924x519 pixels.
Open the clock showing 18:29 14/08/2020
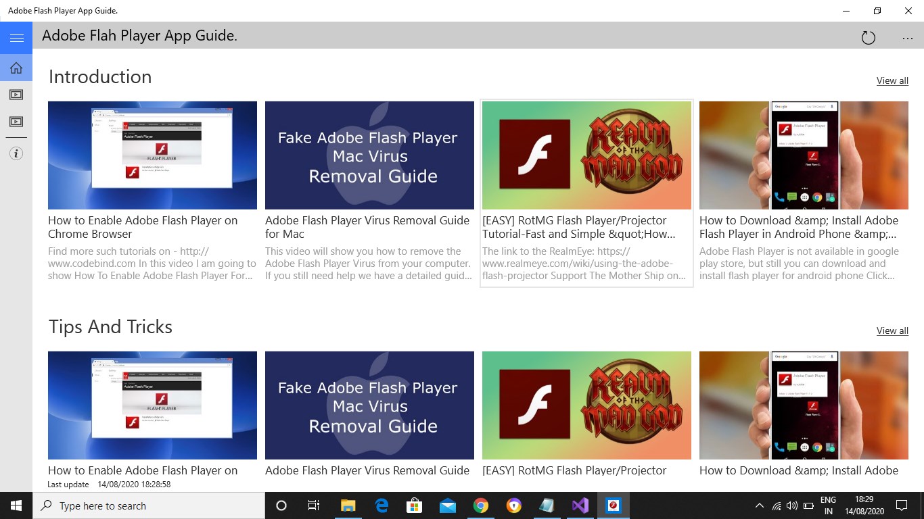coord(863,505)
